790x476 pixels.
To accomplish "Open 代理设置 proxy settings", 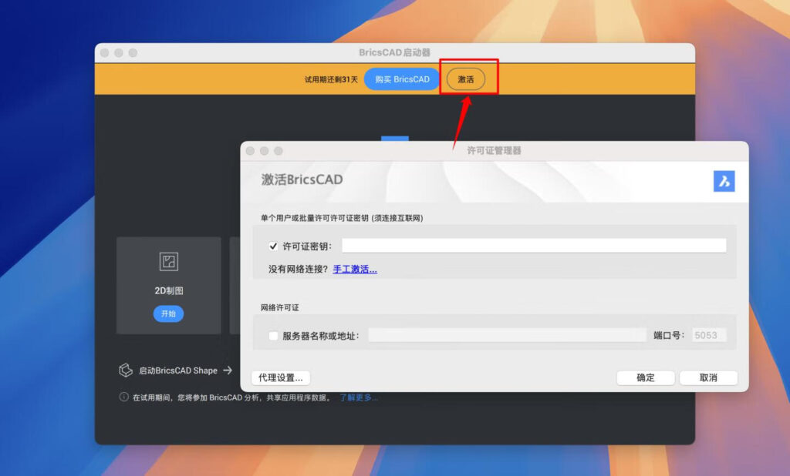I will pos(280,378).
